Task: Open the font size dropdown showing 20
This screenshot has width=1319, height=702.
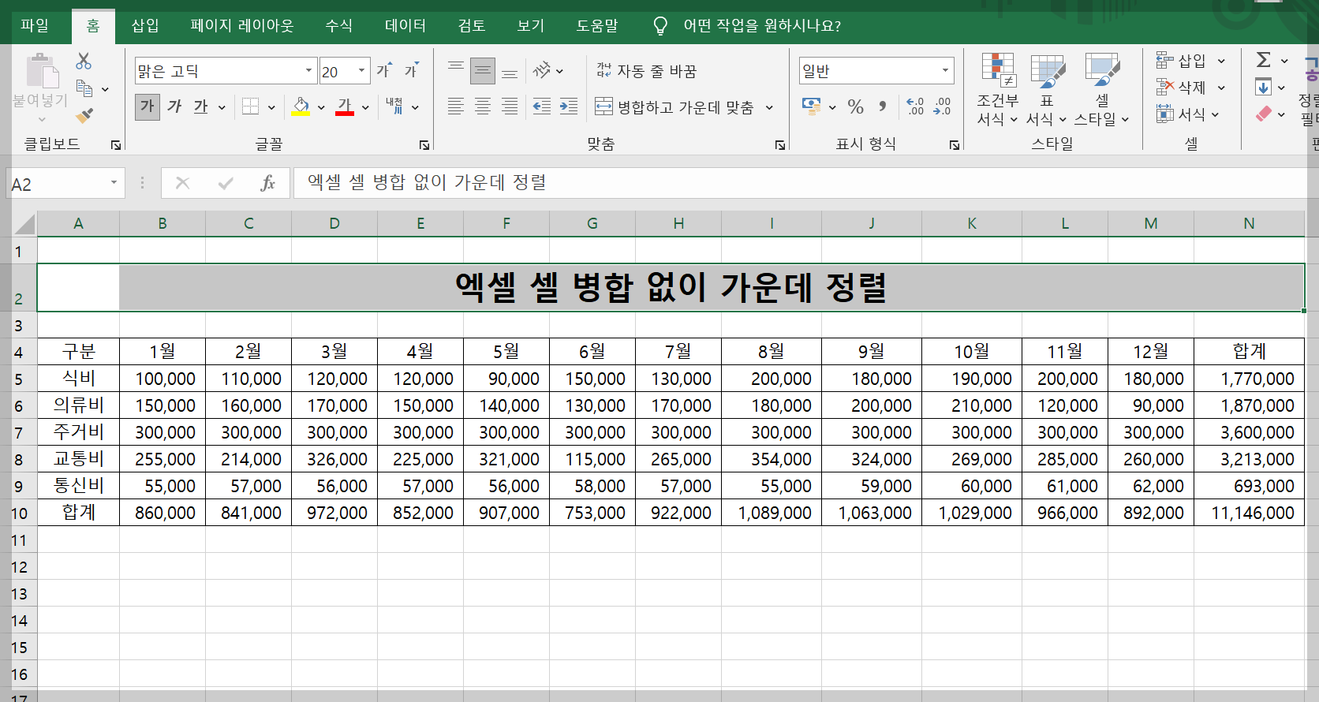Action: (361, 71)
